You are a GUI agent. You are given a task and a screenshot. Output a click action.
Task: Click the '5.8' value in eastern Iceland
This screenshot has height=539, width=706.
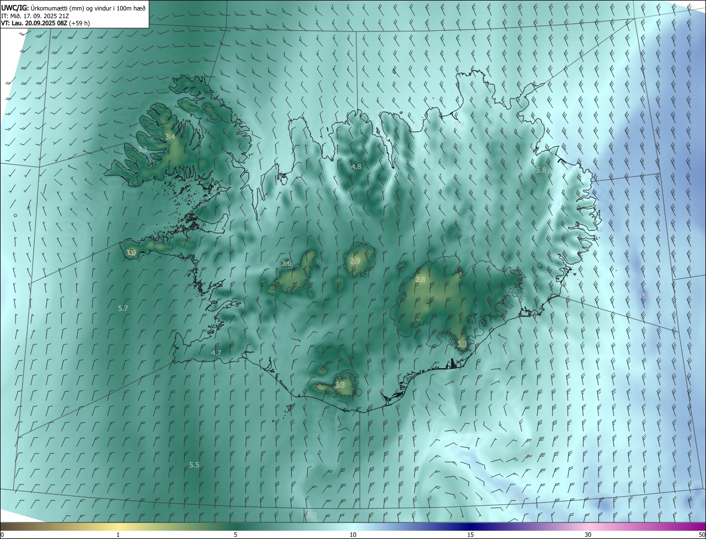point(541,170)
